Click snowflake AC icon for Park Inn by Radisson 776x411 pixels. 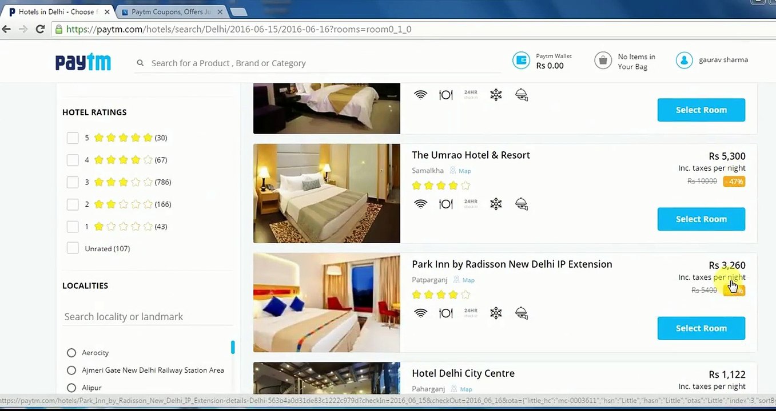[496, 313]
